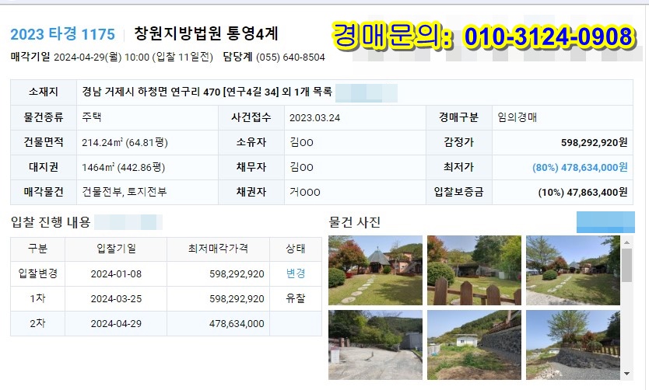Click the 입찰변경 row label

[x=37, y=273]
